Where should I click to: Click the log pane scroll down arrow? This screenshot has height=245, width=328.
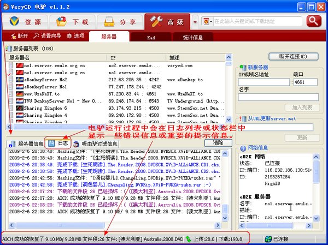click(225, 218)
